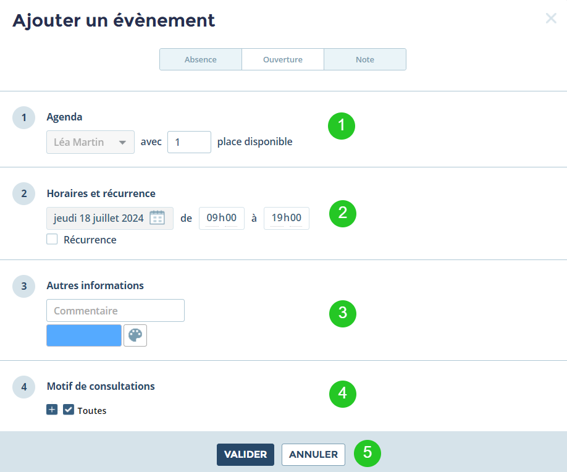The width and height of the screenshot is (567, 472).
Task: Select the blue color swatch
Action: (84, 335)
